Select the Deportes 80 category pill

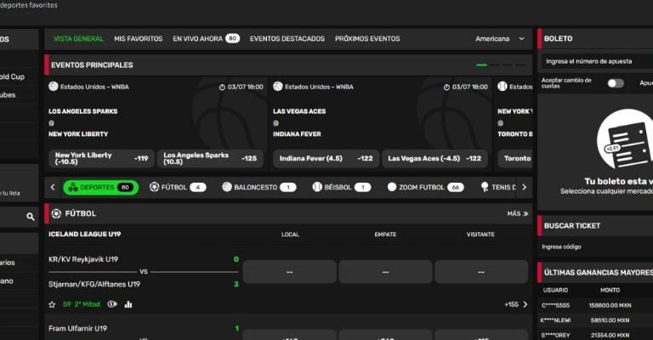tap(101, 188)
